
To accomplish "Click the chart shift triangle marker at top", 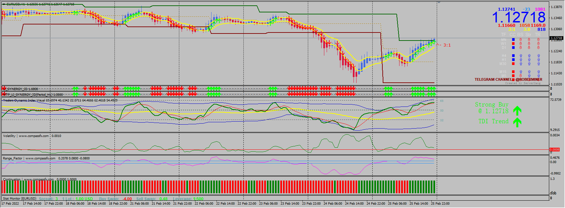I will [x=439, y=2].
